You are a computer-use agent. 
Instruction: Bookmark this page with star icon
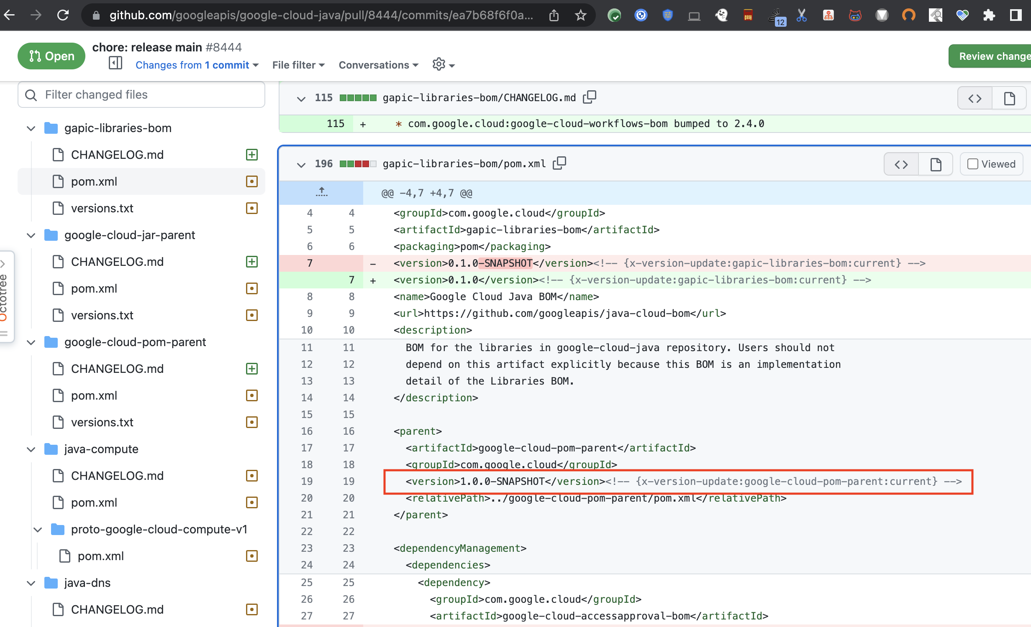(580, 15)
